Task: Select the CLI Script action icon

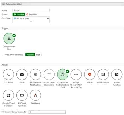Action: pos(8,74)
